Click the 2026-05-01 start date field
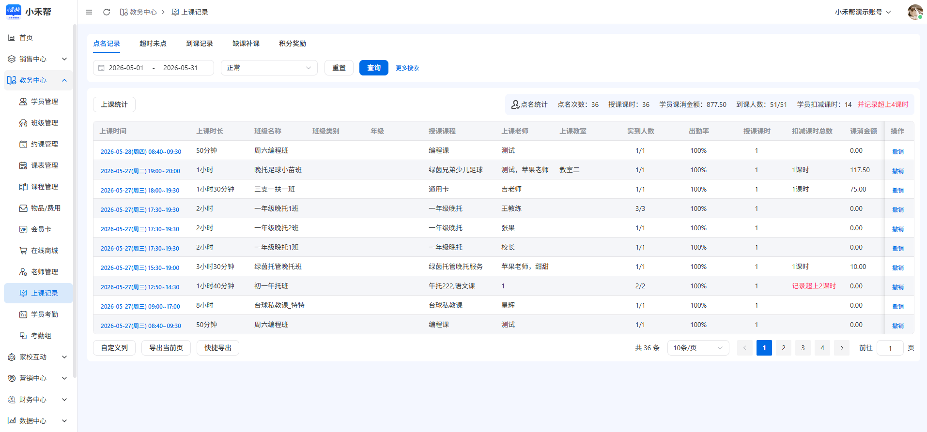 coord(126,68)
